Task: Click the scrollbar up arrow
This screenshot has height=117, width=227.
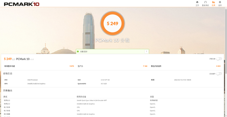Action: (x=226, y=8)
